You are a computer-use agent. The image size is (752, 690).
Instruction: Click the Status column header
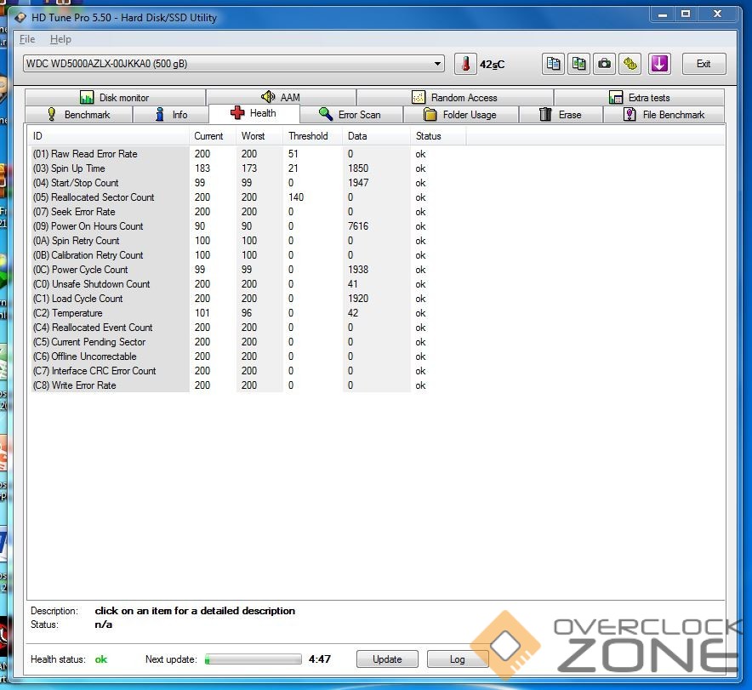(438, 136)
